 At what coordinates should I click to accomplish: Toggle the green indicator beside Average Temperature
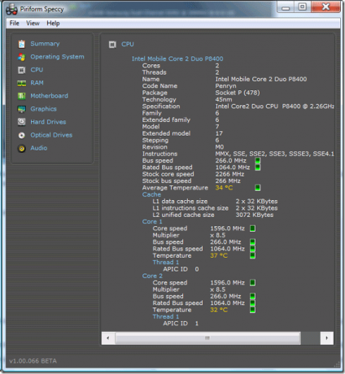pos(258,188)
